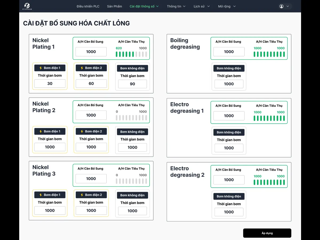Edit Bơm điện 2 pump time, Nickel Plating 2
Viewport: 320px width, 240px height.
[91, 147]
